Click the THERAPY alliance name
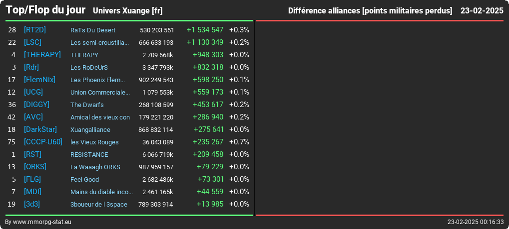 (x=84, y=55)
